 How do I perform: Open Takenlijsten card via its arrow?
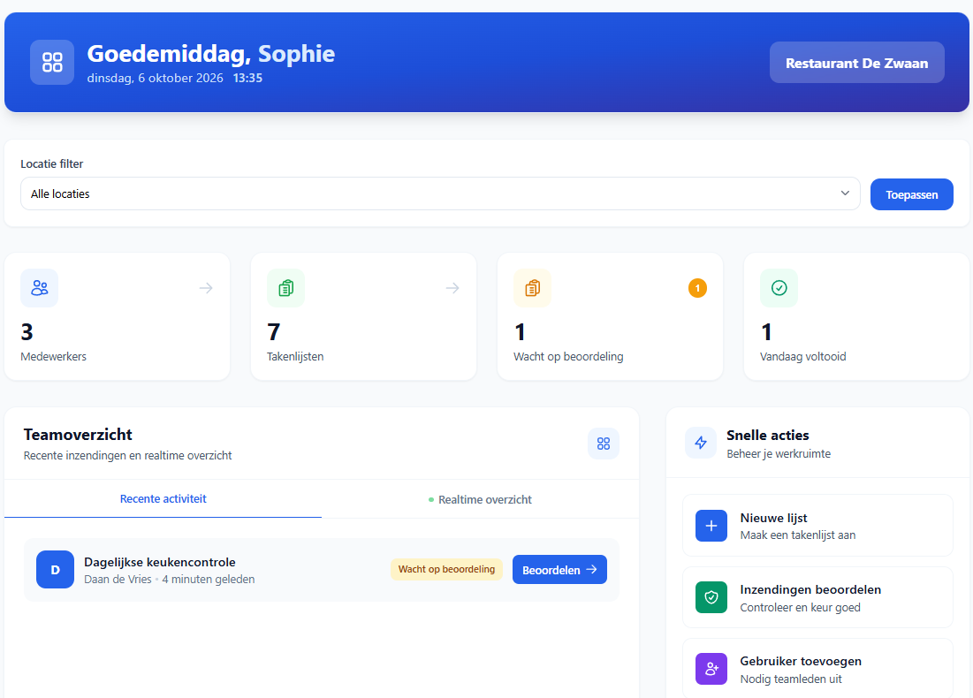tap(452, 288)
